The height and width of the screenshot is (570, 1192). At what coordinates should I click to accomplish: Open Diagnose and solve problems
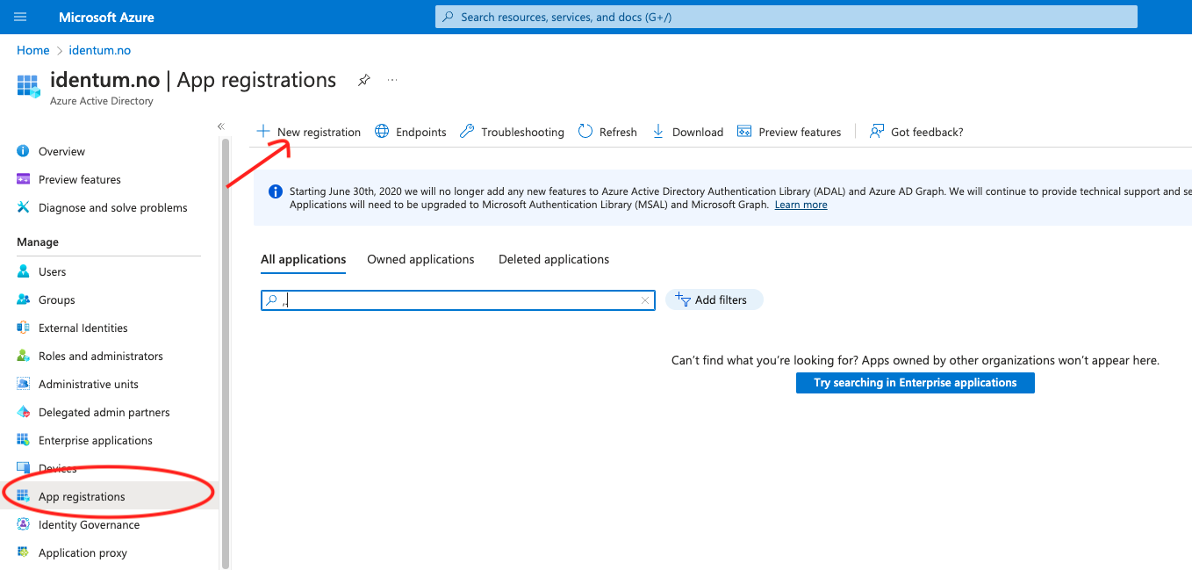[x=113, y=207]
